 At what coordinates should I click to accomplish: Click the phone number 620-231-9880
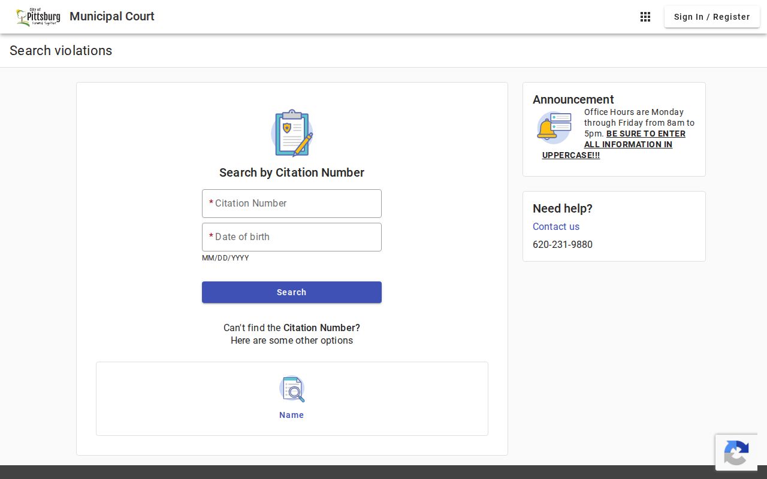click(x=563, y=244)
